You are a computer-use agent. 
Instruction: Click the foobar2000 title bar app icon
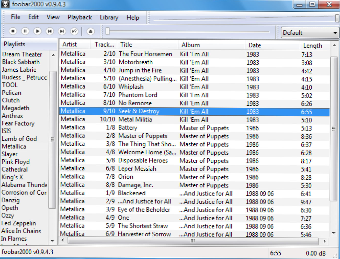5,4
